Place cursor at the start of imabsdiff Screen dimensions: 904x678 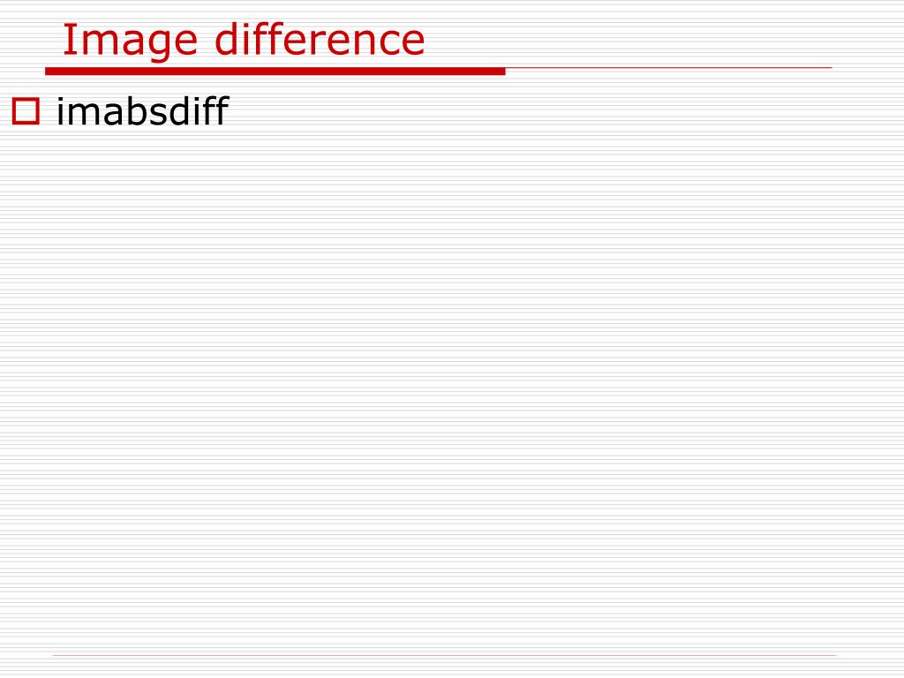(x=56, y=111)
